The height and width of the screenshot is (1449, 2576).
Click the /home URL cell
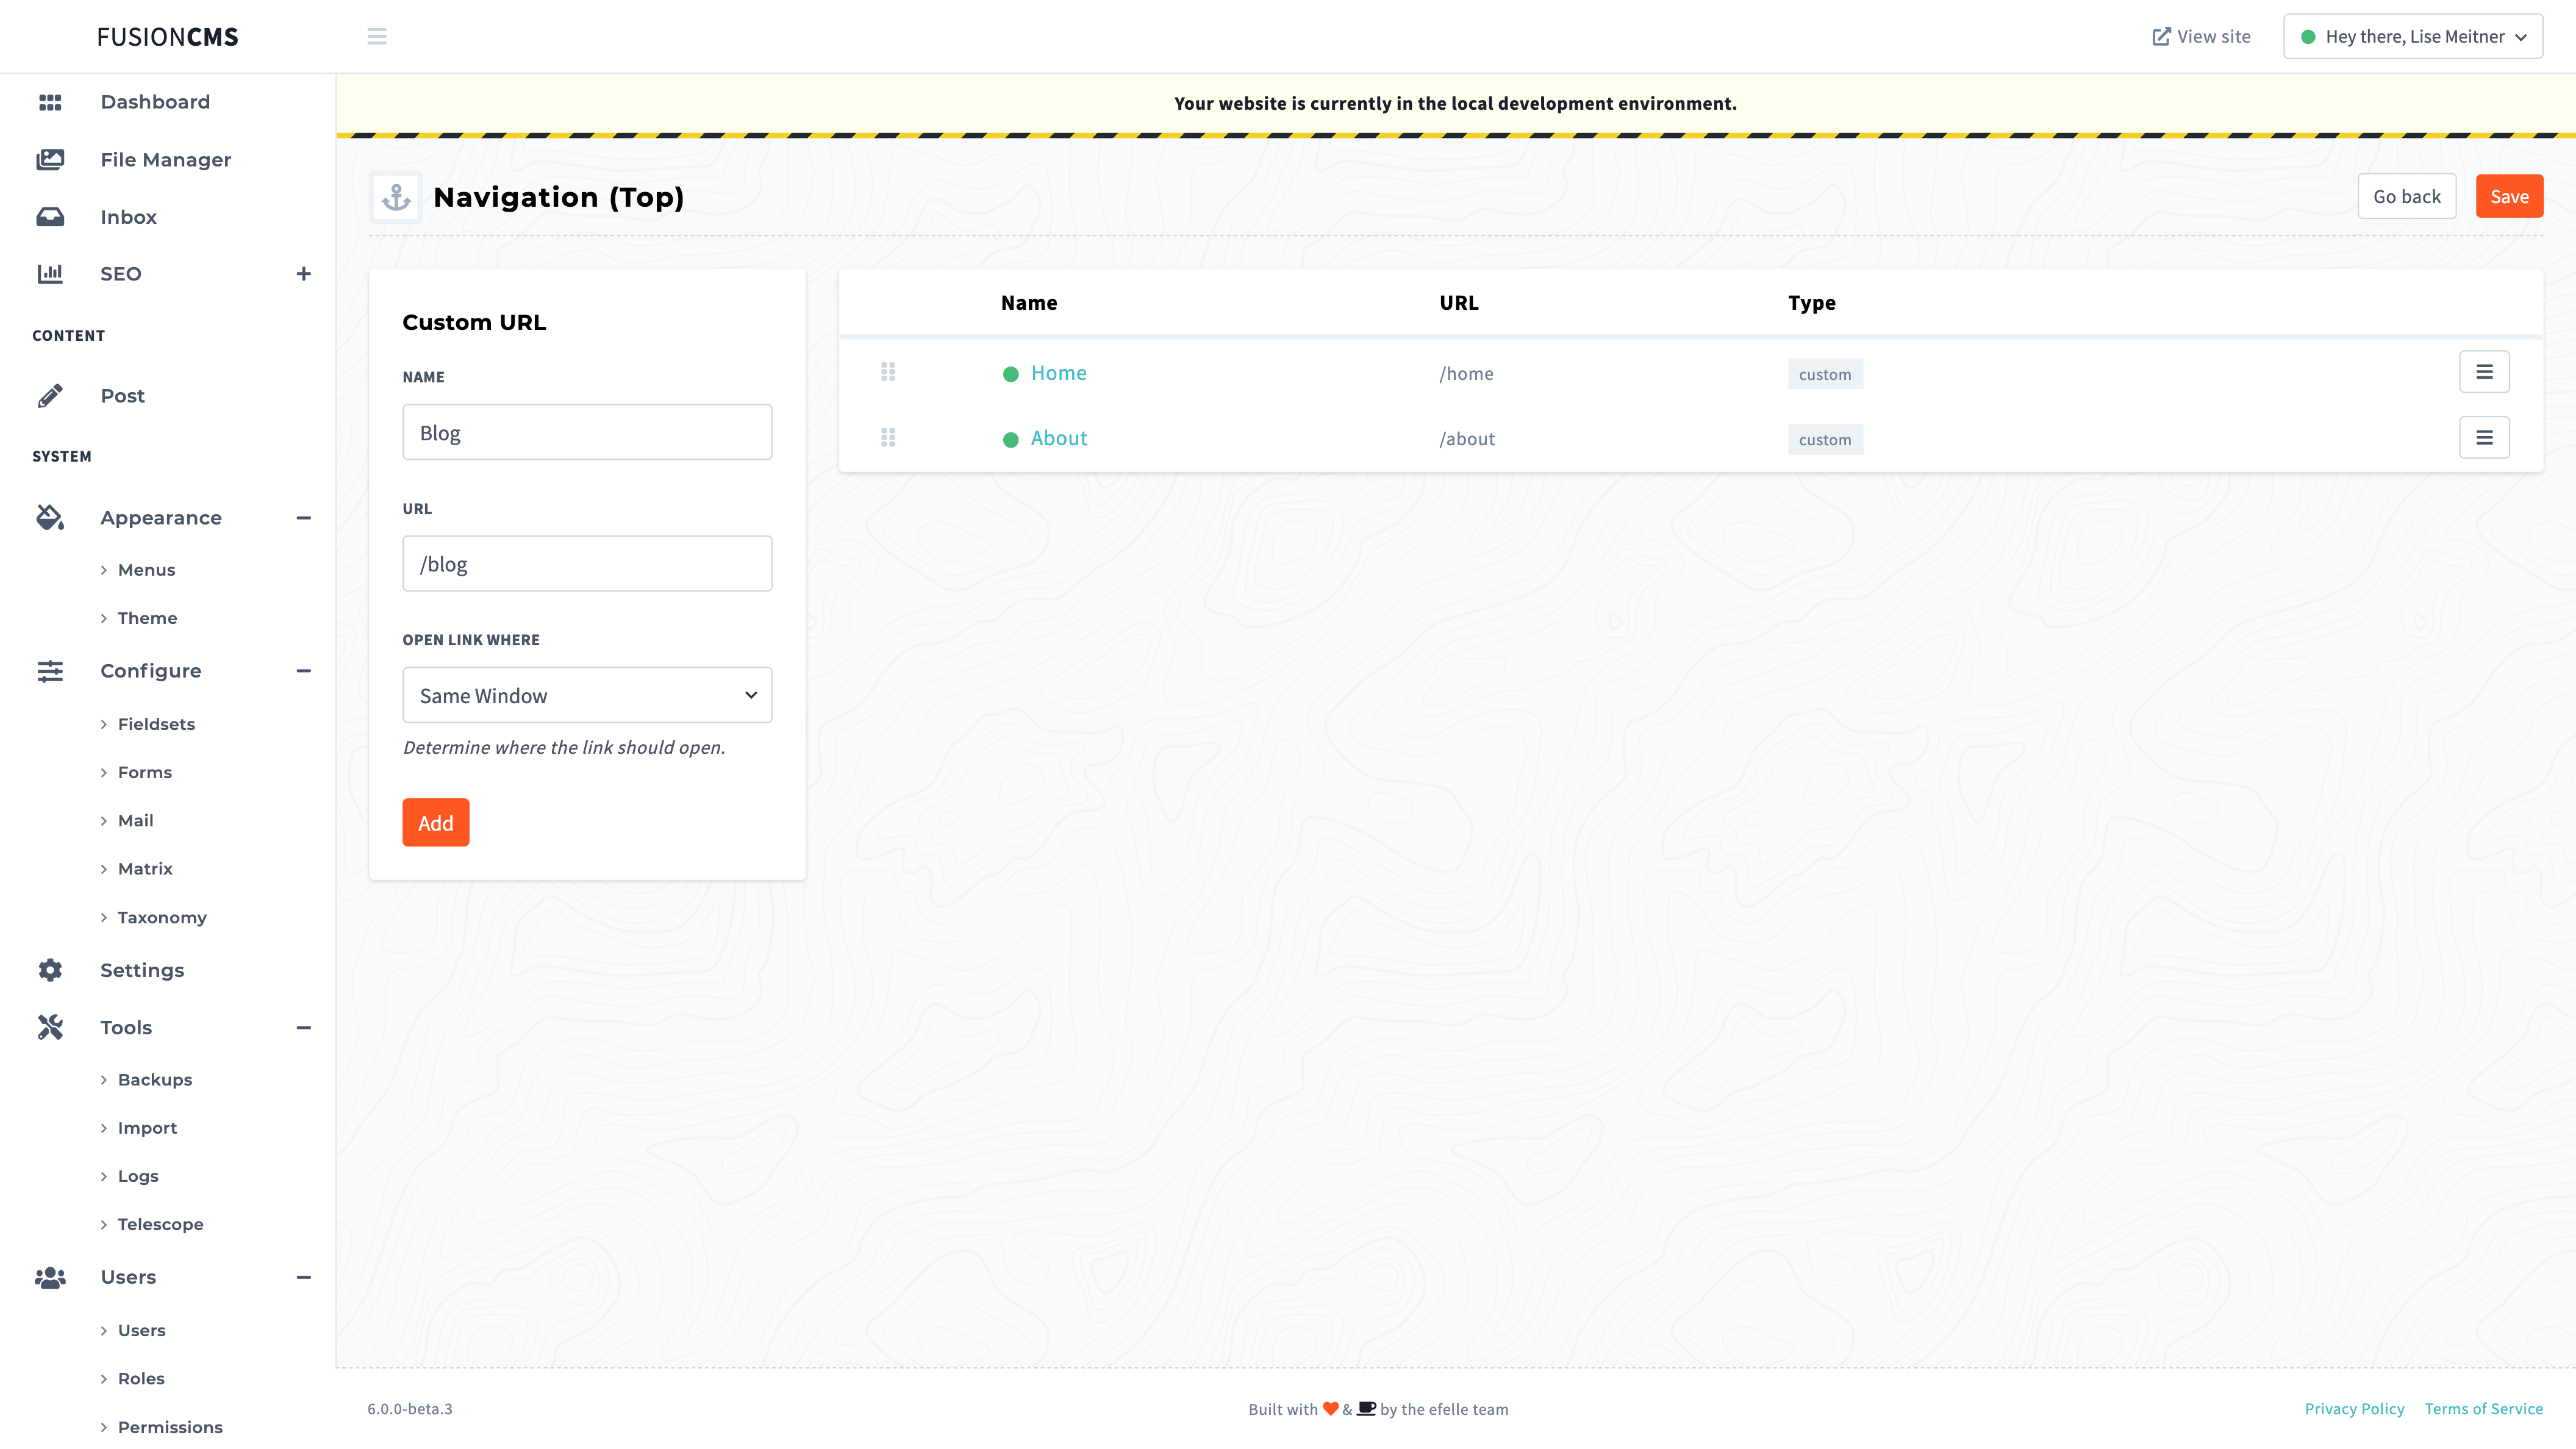[1466, 374]
